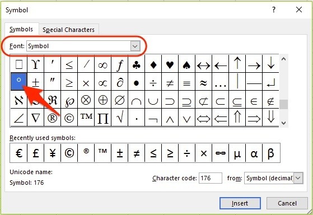Pick the single up arrow symbol
313x215 pixels.
point(237,63)
